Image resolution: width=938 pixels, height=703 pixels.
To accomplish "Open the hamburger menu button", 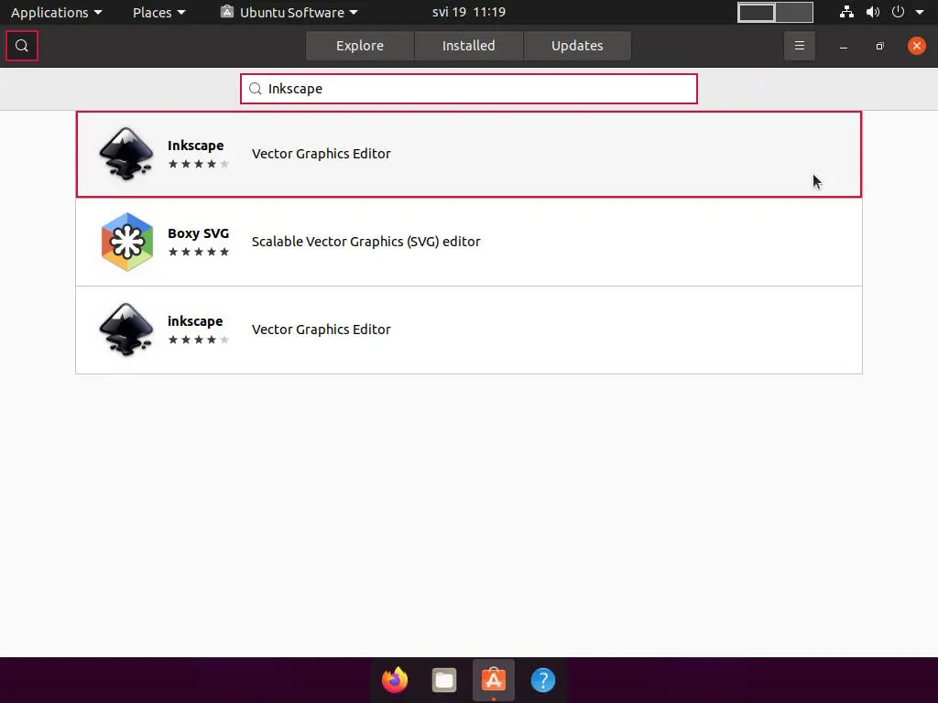I will point(799,46).
